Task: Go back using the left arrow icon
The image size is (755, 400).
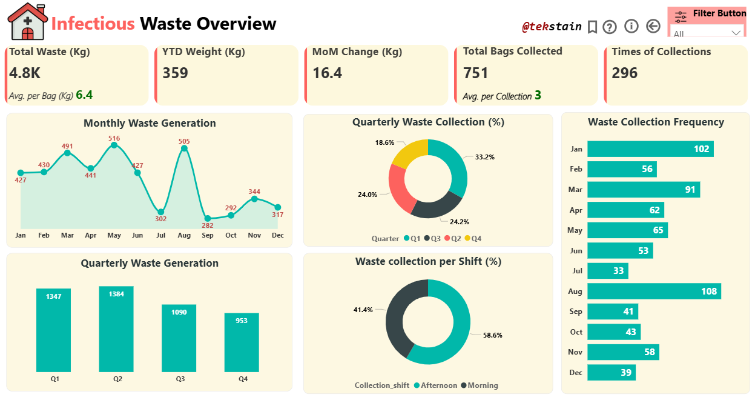Action: [x=653, y=26]
